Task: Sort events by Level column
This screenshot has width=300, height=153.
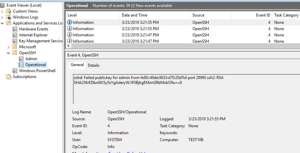Action: 93,15
